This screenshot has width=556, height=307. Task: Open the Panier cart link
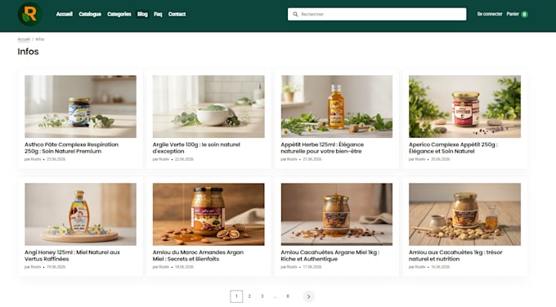tap(513, 14)
